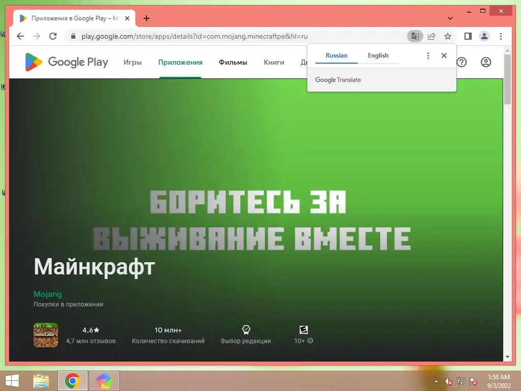Screen dimensions: 521x391
Task: Click the scrollbar down arrow
Action: click(507, 357)
